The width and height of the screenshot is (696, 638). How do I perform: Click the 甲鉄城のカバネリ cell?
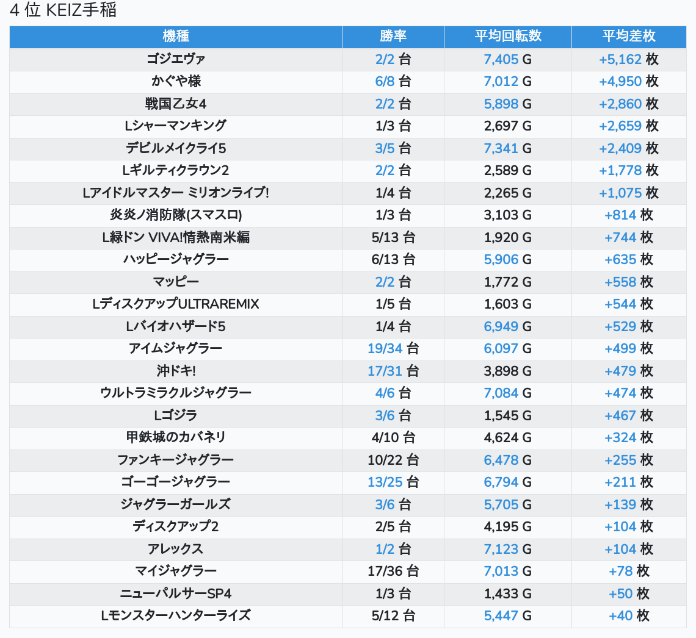click(176, 437)
